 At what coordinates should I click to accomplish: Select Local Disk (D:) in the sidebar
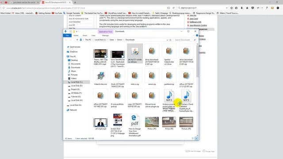(x=76, y=86)
